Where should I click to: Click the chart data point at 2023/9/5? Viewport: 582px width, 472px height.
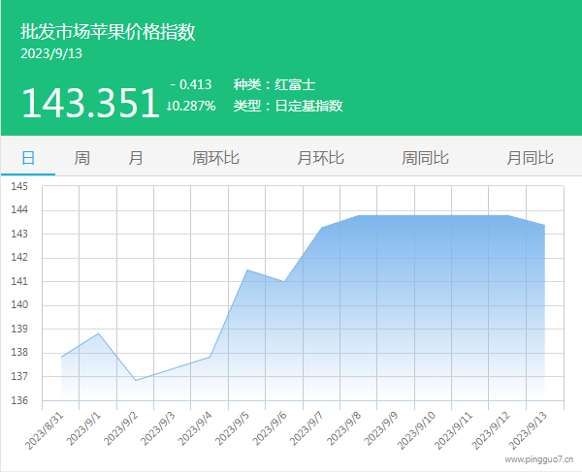coord(247,269)
